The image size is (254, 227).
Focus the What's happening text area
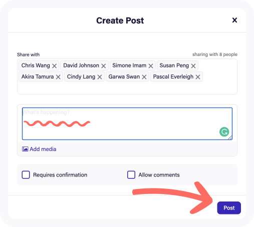click(127, 123)
